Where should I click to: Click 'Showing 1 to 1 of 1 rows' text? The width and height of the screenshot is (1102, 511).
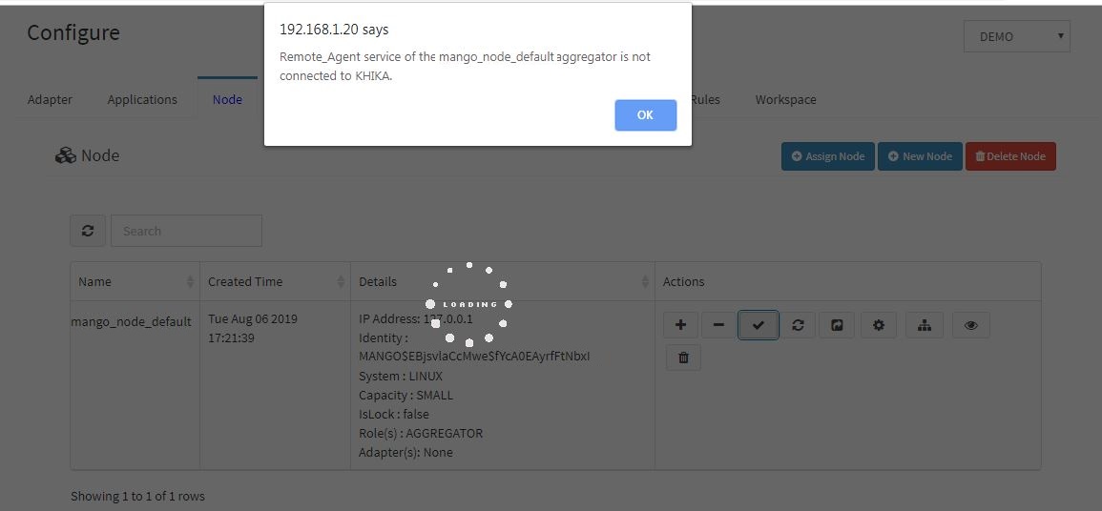click(137, 497)
